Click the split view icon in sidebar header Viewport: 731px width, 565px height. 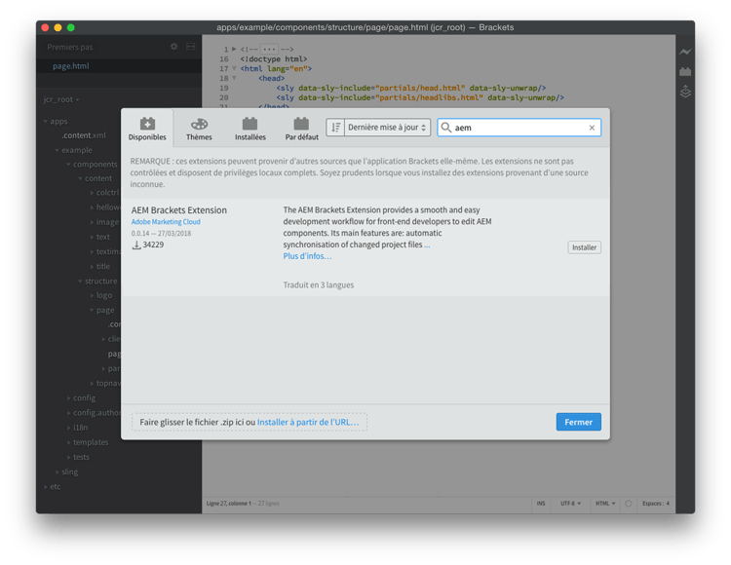(191, 47)
